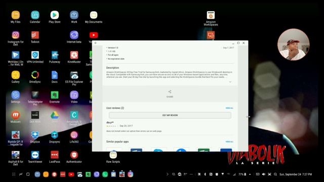Launch Instagram for DeX
Image resolution: width=324 pixels, height=182 pixels.
pos(16,35)
